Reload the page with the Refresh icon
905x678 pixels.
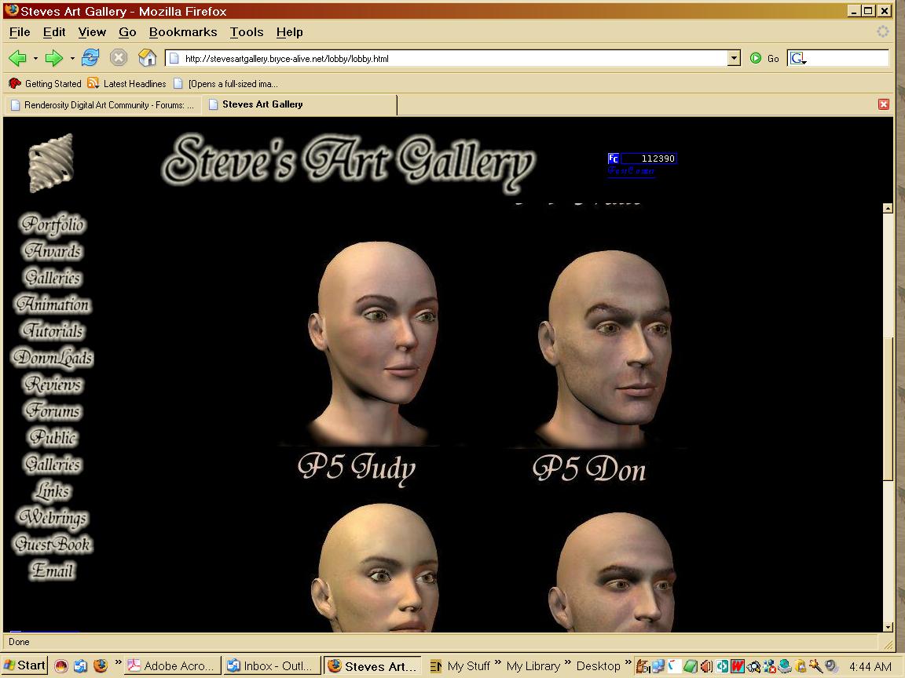[90, 58]
